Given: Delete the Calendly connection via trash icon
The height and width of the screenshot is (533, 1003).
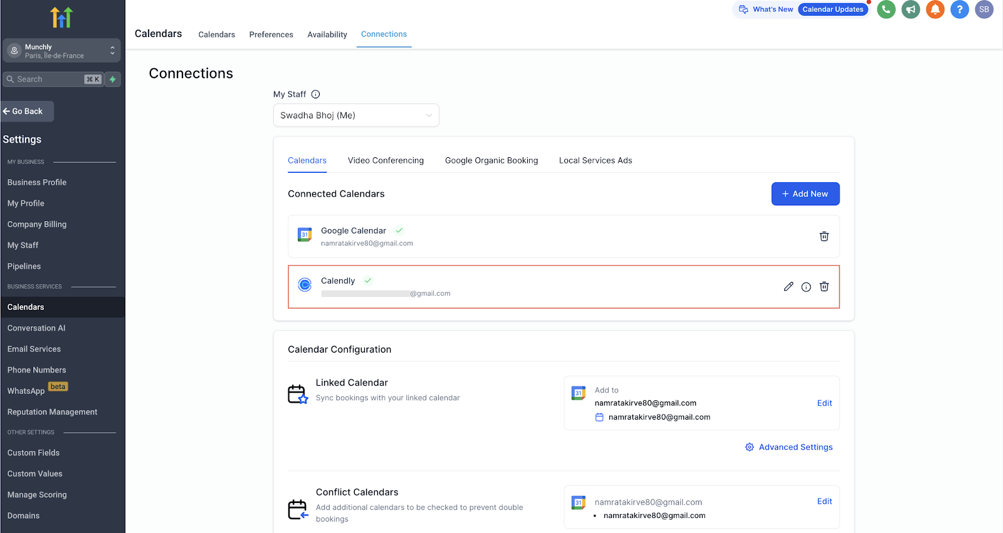Looking at the screenshot, I should tap(824, 287).
